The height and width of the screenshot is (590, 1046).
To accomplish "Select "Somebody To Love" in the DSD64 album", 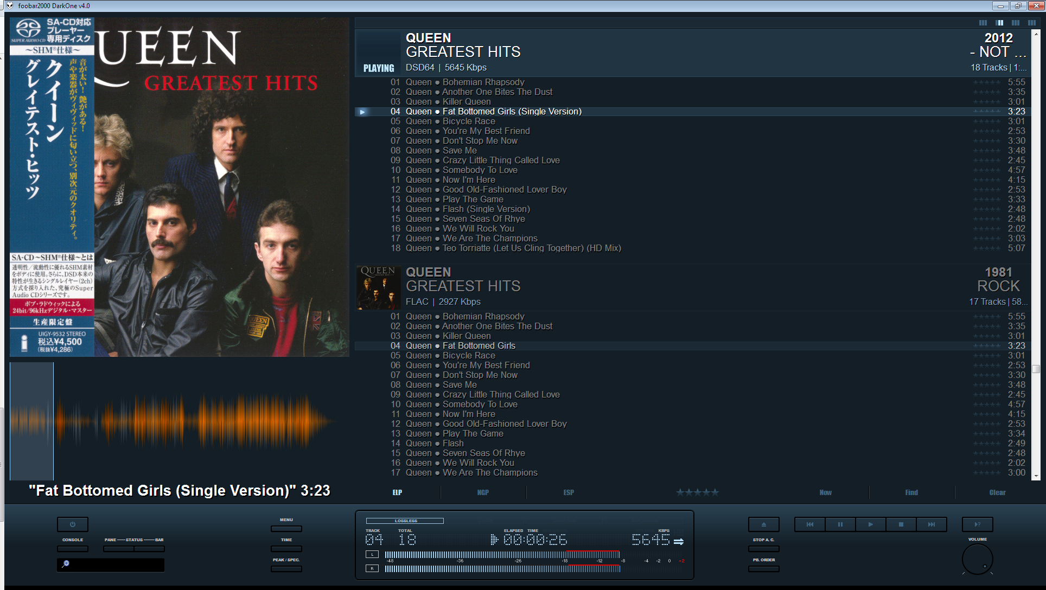I will [693, 170].
